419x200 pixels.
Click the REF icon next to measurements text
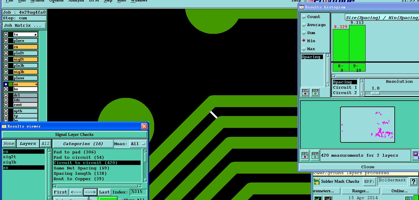[x=315, y=156]
